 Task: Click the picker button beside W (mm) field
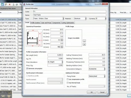pos(62,47)
